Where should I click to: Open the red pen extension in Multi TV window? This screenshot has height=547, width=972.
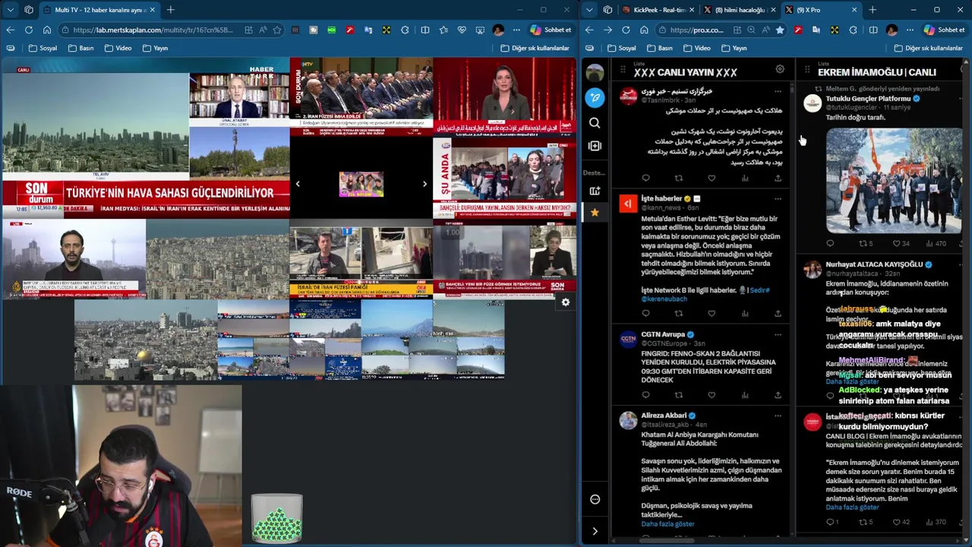[x=350, y=30]
